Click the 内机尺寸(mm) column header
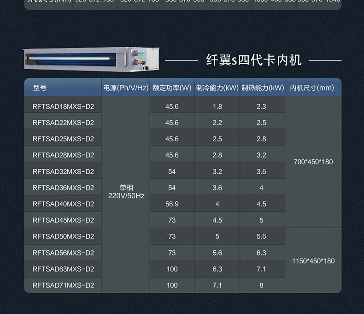This screenshot has height=314, width=364. 312,88
